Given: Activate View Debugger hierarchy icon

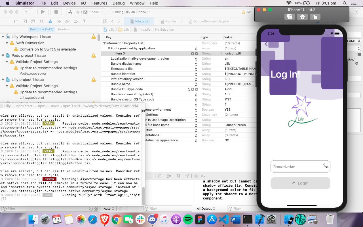Looking at the screenshot, I should pyautogui.click(x=160, y=176).
